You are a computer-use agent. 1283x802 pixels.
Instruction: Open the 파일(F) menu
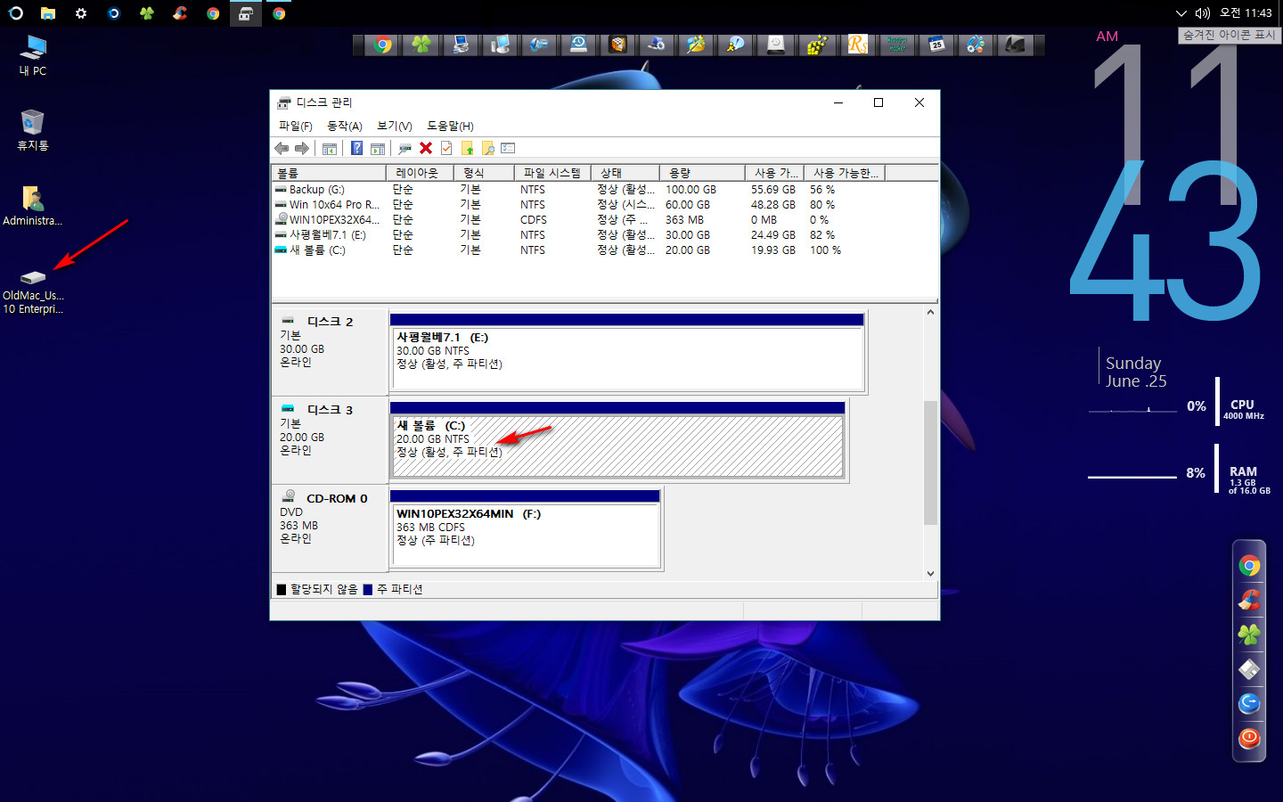pyautogui.click(x=295, y=126)
